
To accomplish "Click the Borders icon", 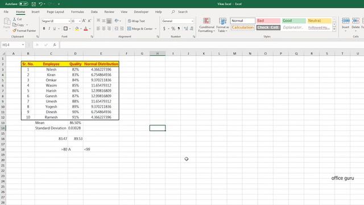I will pos(66,28).
